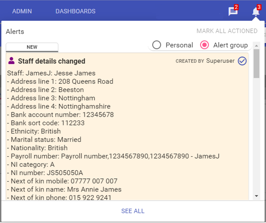The height and width of the screenshot is (223, 266).
Task: Click the alerts list scrollbar thumb
Action: tap(256, 63)
